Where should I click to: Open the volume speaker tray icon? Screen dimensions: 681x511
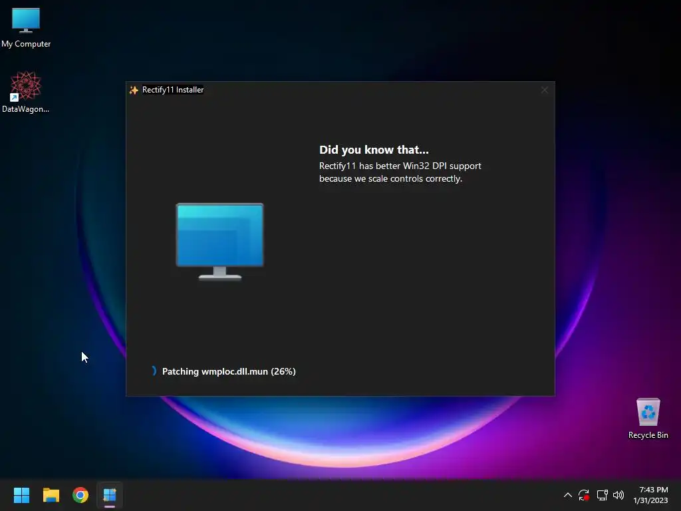point(618,495)
